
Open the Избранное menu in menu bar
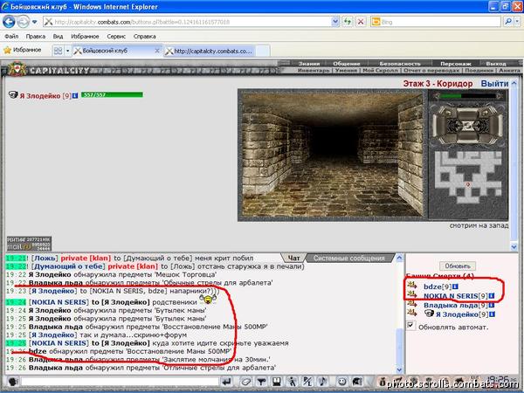[x=85, y=36]
